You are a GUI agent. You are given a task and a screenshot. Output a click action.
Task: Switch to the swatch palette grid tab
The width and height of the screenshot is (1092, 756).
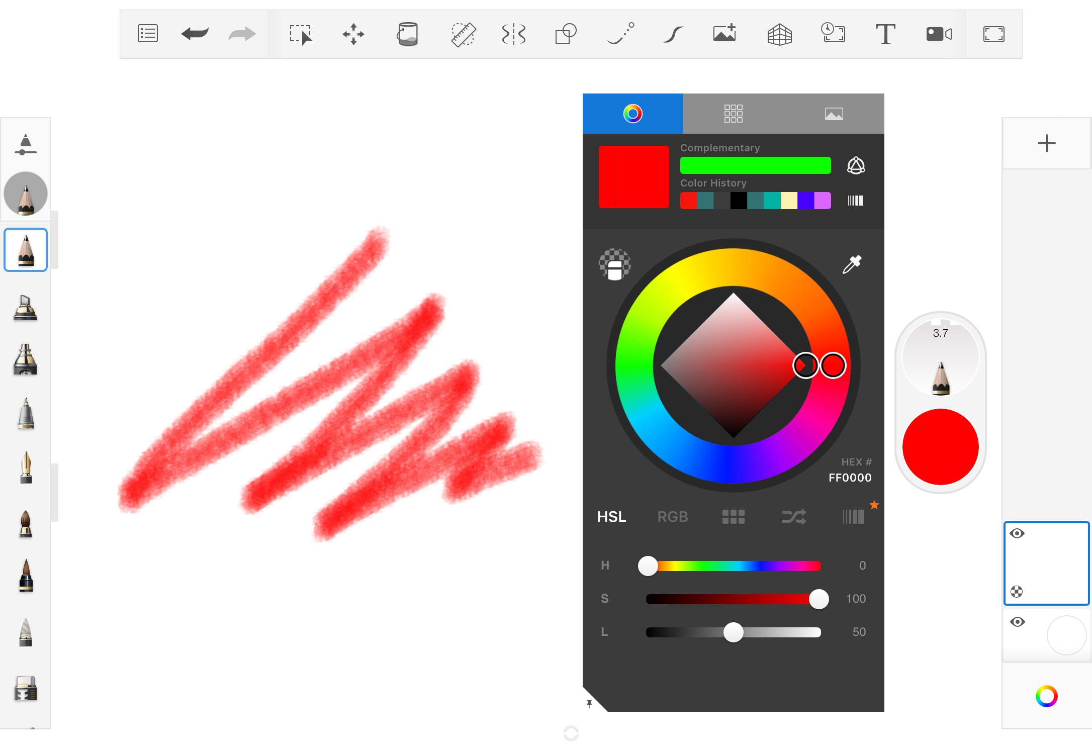[x=733, y=114]
